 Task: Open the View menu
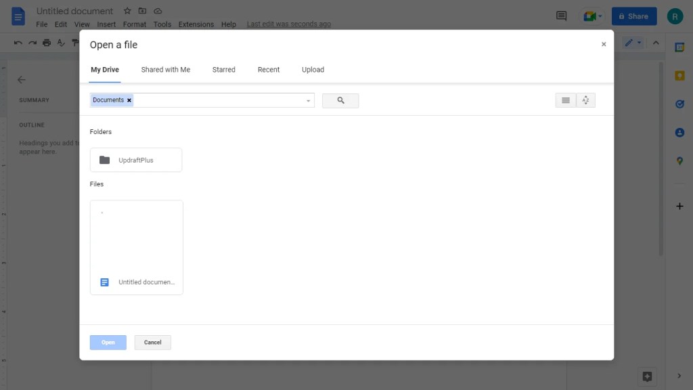coord(82,24)
